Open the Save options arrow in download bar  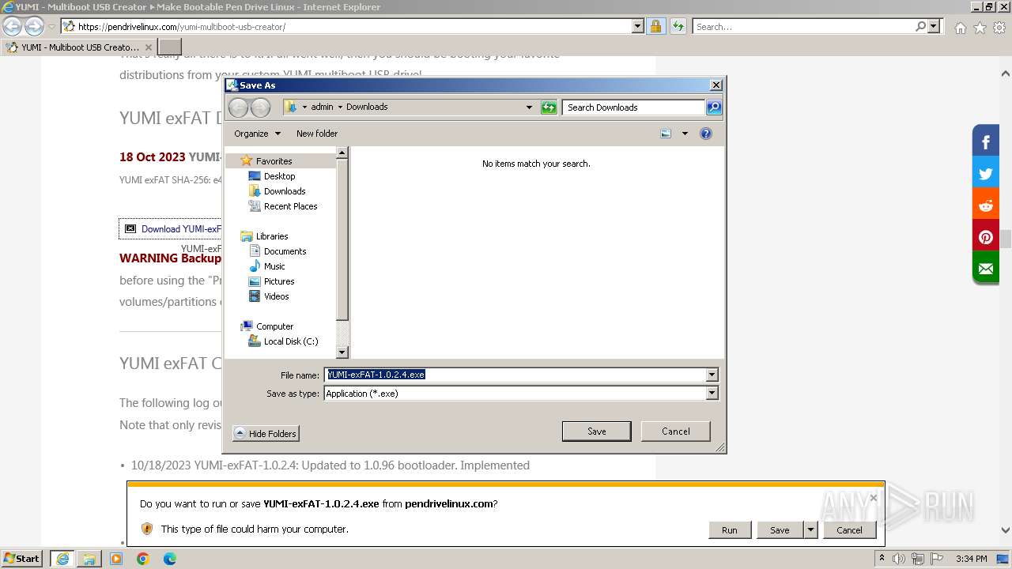810,530
